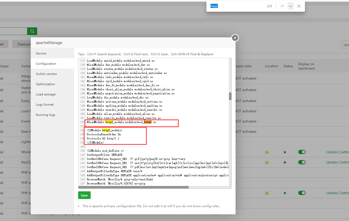Click the AddOutputFilterByType DEFLATE text/* line

click(x=114, y=171)
